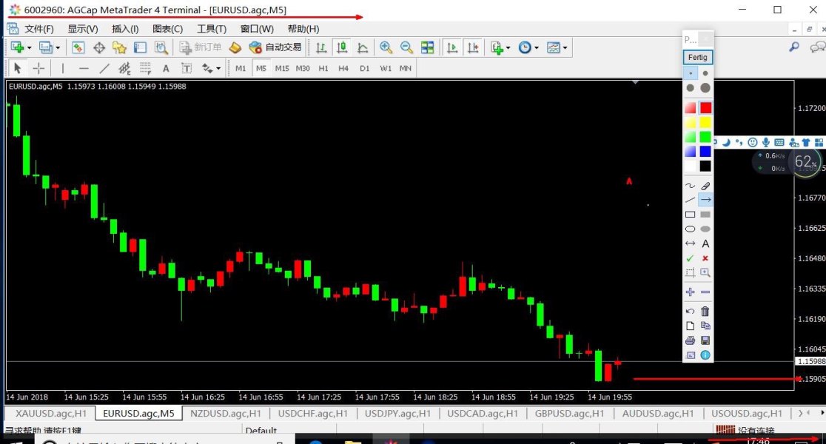Click the trash can icon in annotation palette
The height and width of the screenshot is (444, 826).
[x=705, y=312]
